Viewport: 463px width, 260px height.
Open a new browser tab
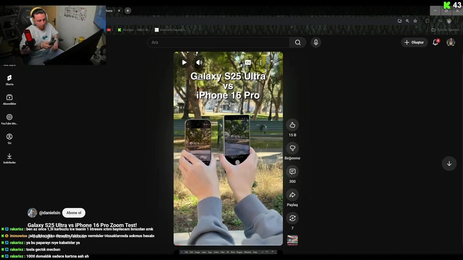pos(127,10)
